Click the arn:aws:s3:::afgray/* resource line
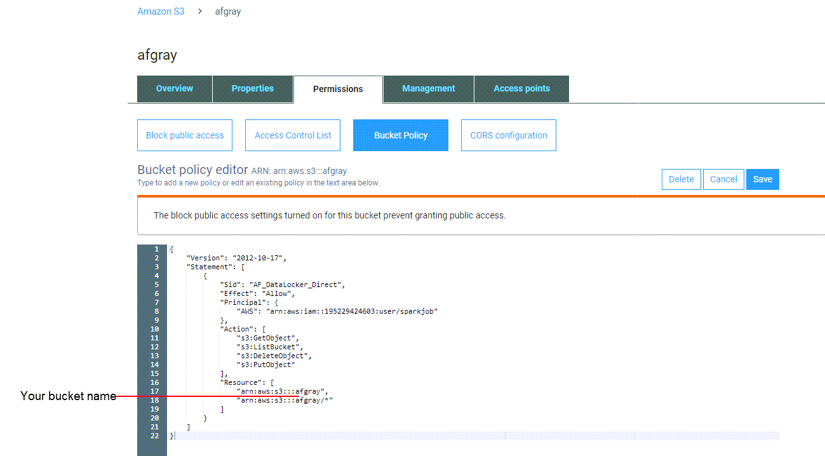The width and height of the screenshot is (825, 456). (x=285, y=400)
